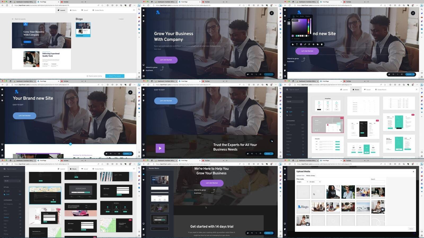This screenshot has height=238, width=424.
Task: Open Solid fill type dropdown in top-right color picker
Action: [x=295, y=20]
